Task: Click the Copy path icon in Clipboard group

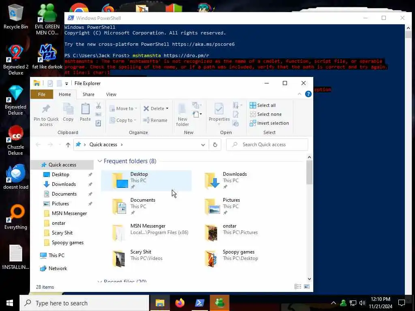Action: [98, 115]
